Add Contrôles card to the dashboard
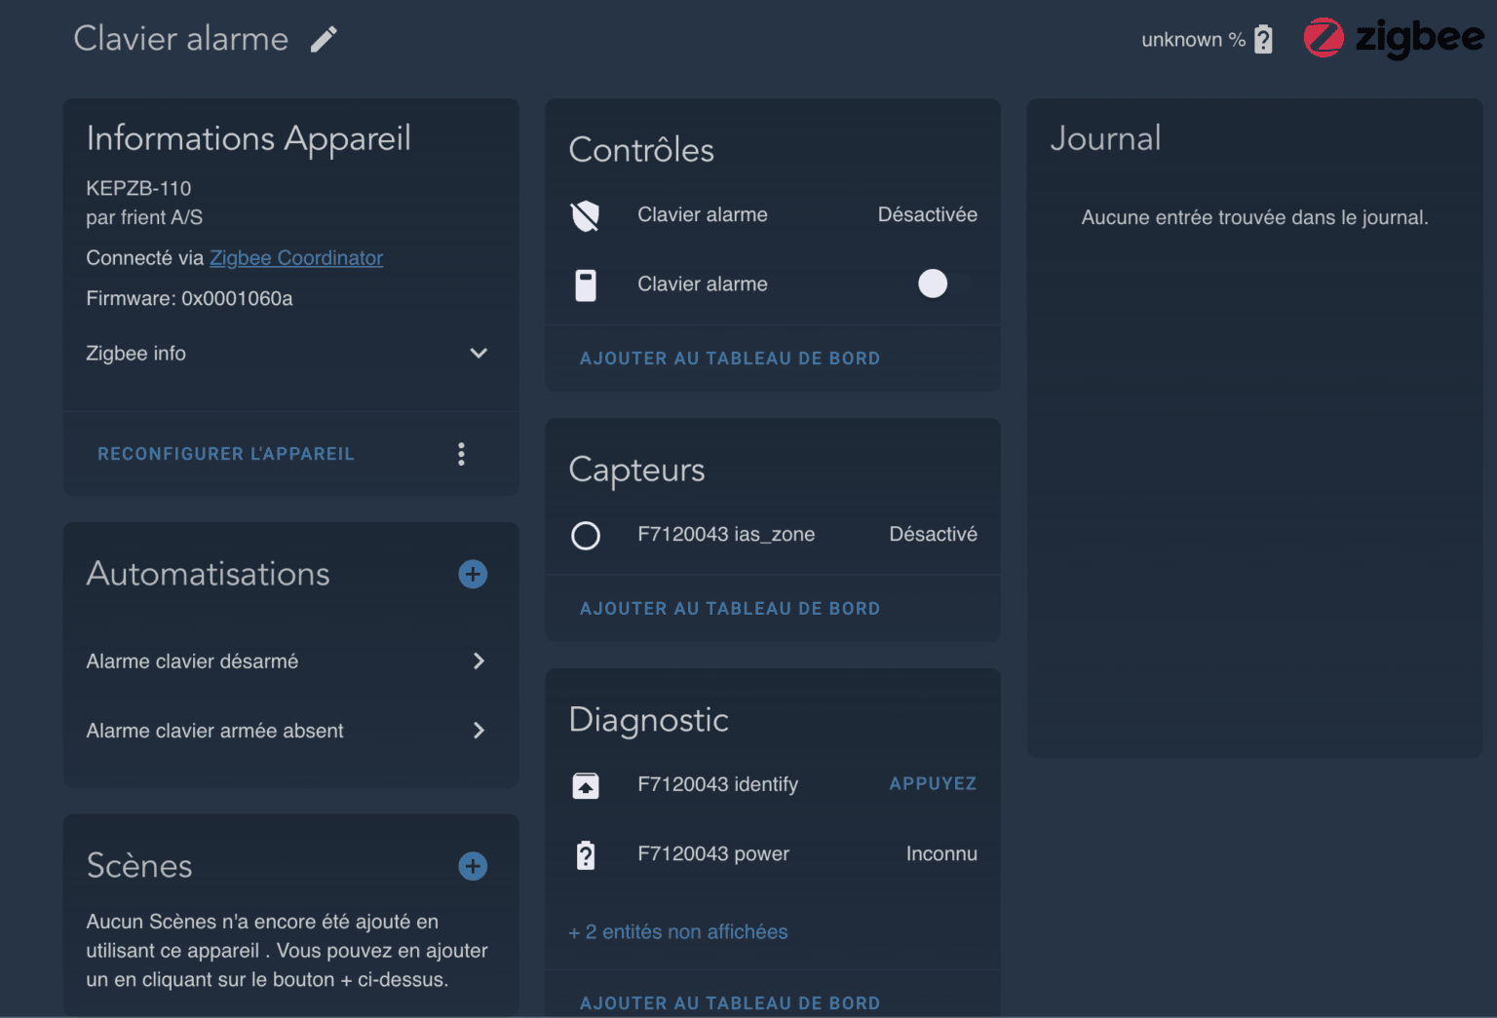The width and height of the screenshot is (1497, 1018). pos(730,358)
